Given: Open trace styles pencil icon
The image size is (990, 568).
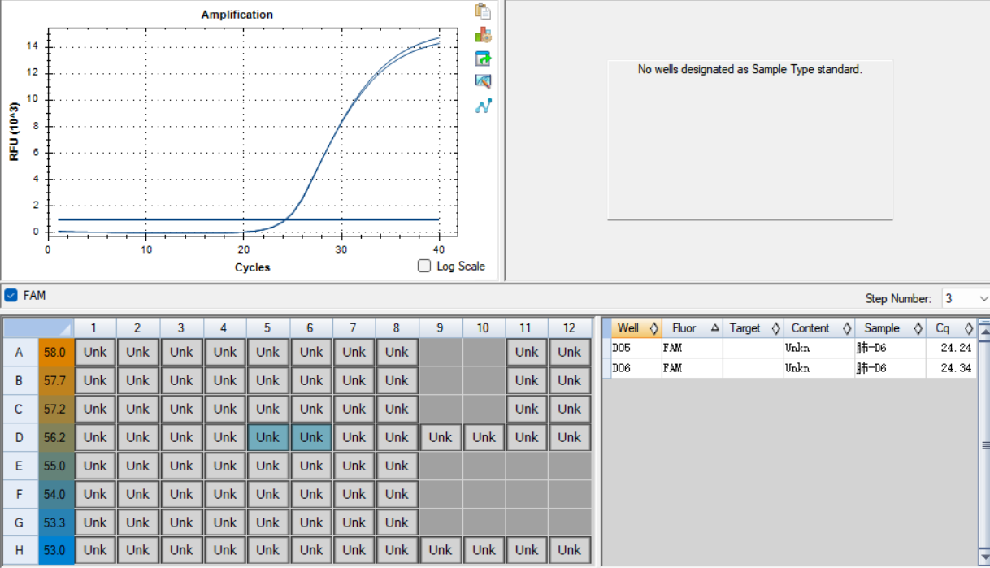Looking at the screenshot, I should click(484, 81).
